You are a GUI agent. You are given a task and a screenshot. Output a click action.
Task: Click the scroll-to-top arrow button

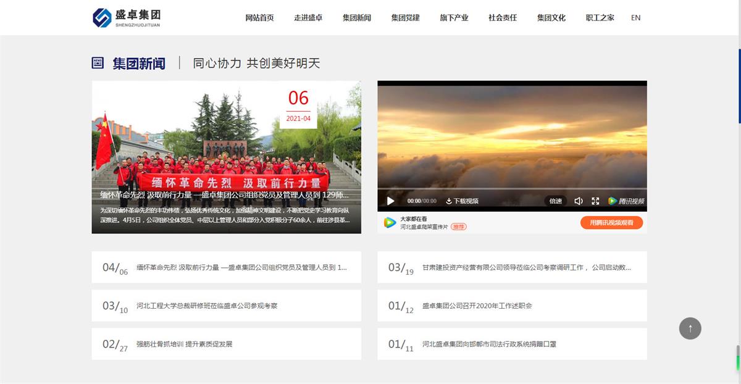(x=690, y=328)
